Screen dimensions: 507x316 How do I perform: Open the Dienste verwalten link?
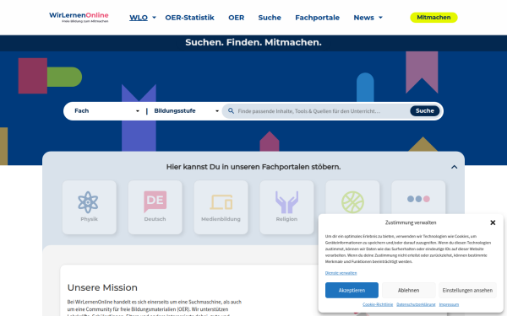click(x=341, y=273)
